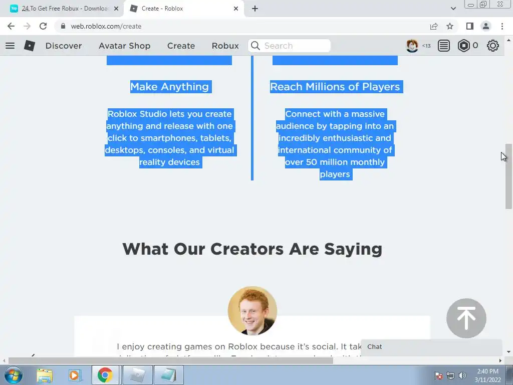Open the user avatar profile picture
Screen dimensions: 513x385
tap(412, 46)
